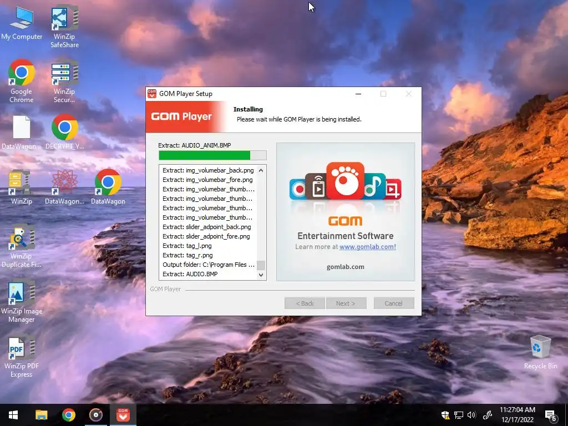568x426 pixels.
Task: Select log row img_volumebar_back.png
Action: tap(208, 170)
